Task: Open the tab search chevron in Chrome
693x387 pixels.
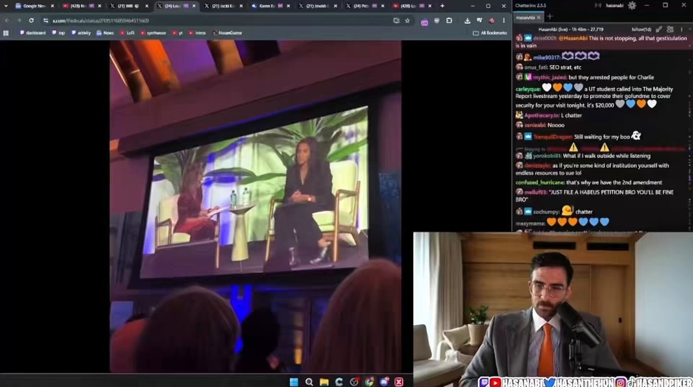Action: click(x=6, y=6)
